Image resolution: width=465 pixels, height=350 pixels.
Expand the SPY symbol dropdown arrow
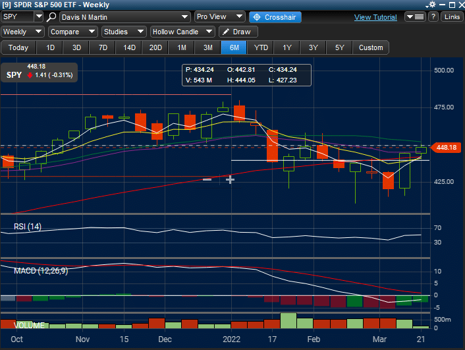pos(39,16)
